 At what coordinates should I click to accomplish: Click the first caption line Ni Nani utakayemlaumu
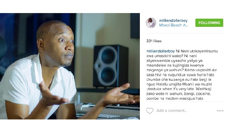pyautogui.click(x=197, y=51)
